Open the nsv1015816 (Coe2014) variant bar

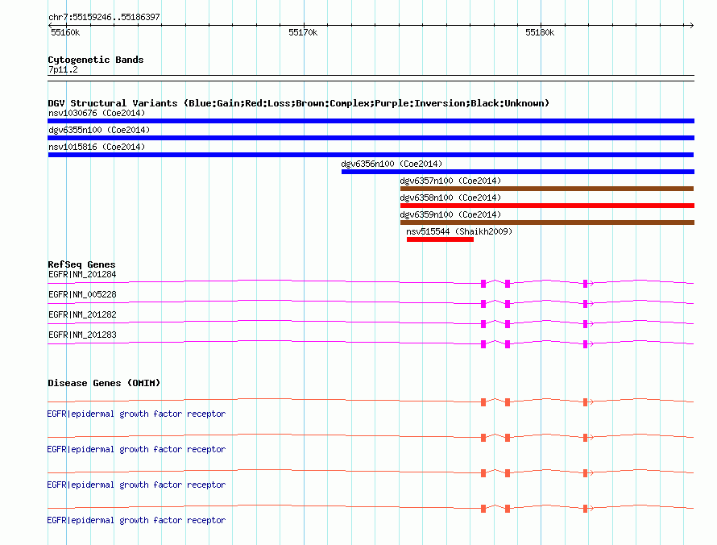371,155
